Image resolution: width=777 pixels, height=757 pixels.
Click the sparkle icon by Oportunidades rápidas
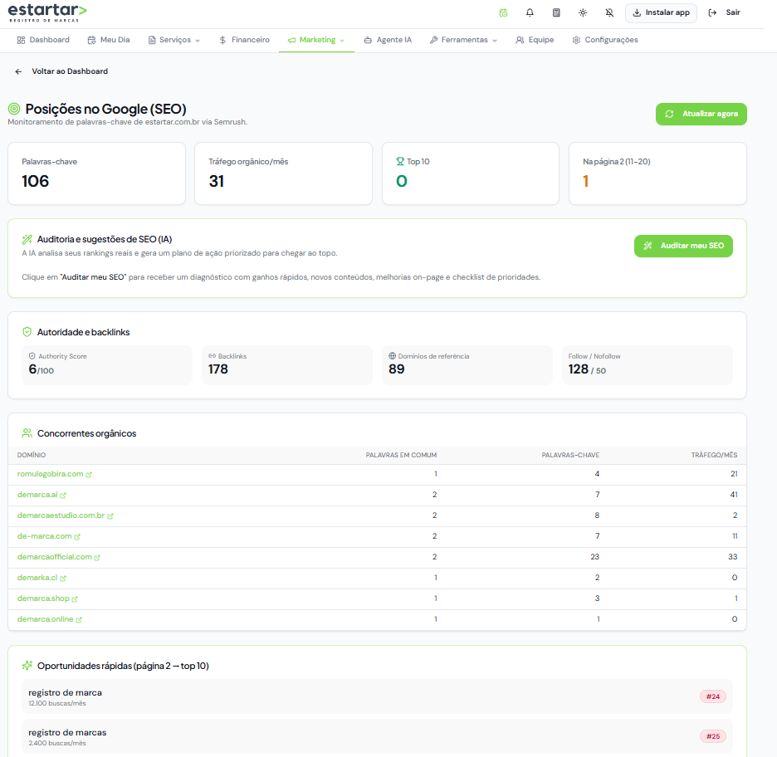(27, 666)
